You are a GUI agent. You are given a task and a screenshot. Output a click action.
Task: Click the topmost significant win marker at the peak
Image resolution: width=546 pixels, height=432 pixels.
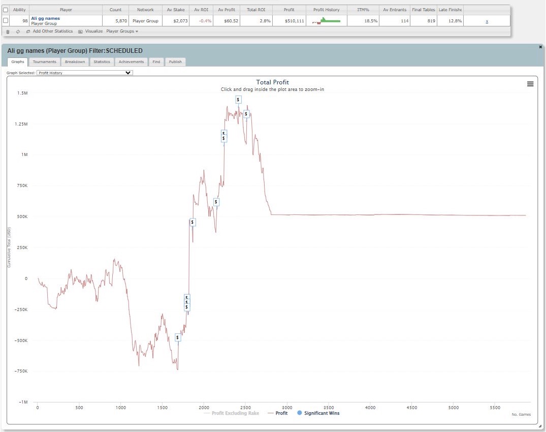pyautogui.click(x=239, y=100)
